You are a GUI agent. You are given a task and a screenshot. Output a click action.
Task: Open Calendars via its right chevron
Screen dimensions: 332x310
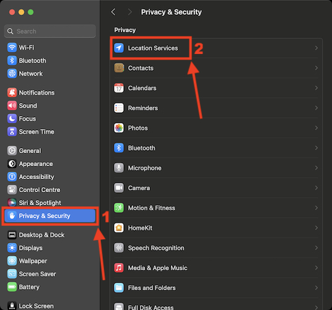pos(317,88)
